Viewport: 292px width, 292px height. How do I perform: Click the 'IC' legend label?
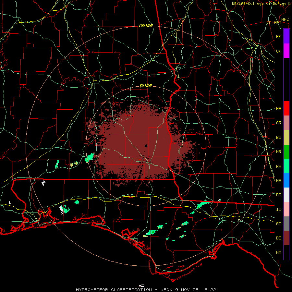pos(278,210)
